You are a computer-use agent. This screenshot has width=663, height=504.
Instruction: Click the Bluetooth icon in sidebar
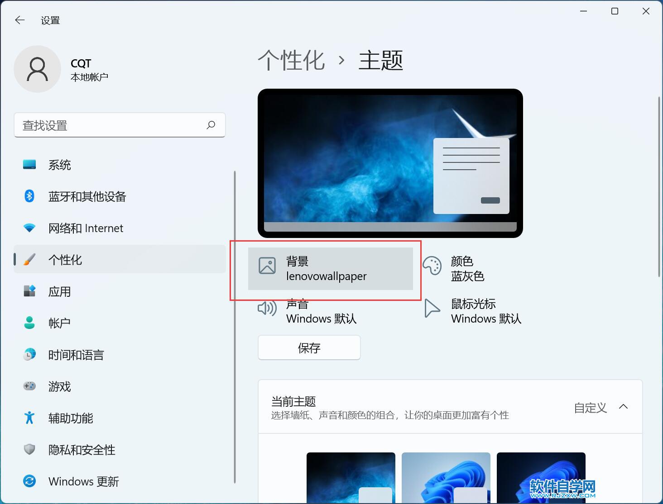pos(29,196)
